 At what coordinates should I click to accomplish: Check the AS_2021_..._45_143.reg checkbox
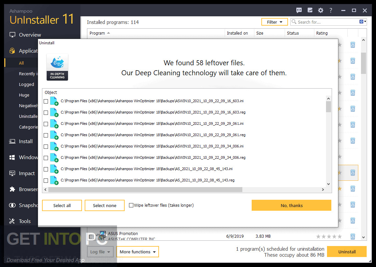pyautogui.click(x=46, y=180)
